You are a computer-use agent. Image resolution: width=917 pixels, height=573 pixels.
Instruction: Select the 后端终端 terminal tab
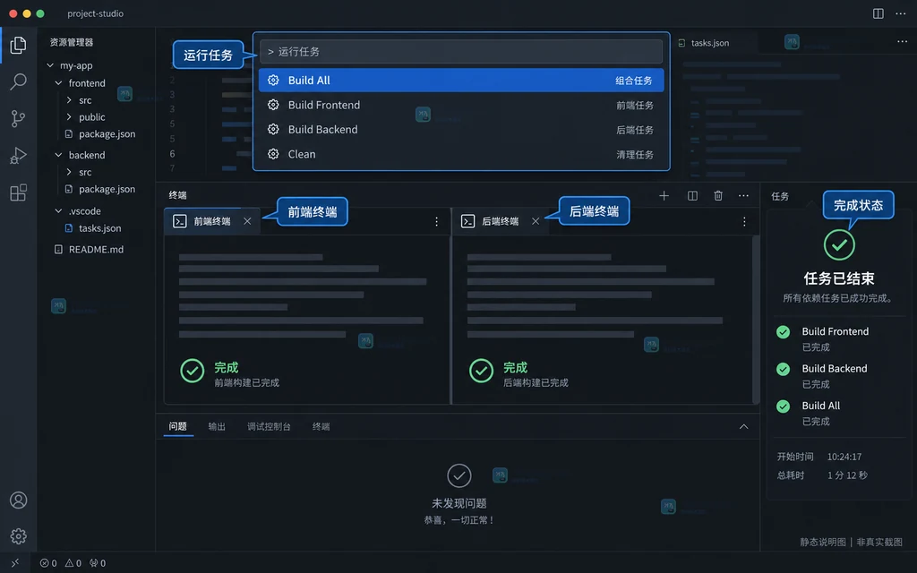[500, 221]
